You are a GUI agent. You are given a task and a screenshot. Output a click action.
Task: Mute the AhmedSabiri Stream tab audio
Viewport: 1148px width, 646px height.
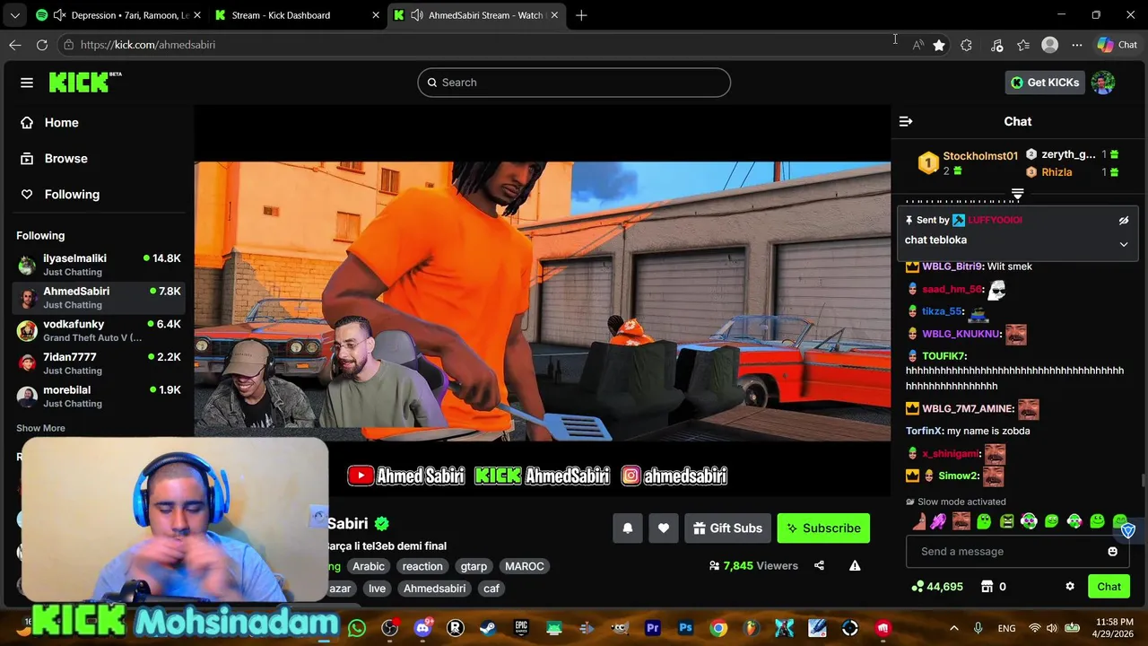pos(417,15)
